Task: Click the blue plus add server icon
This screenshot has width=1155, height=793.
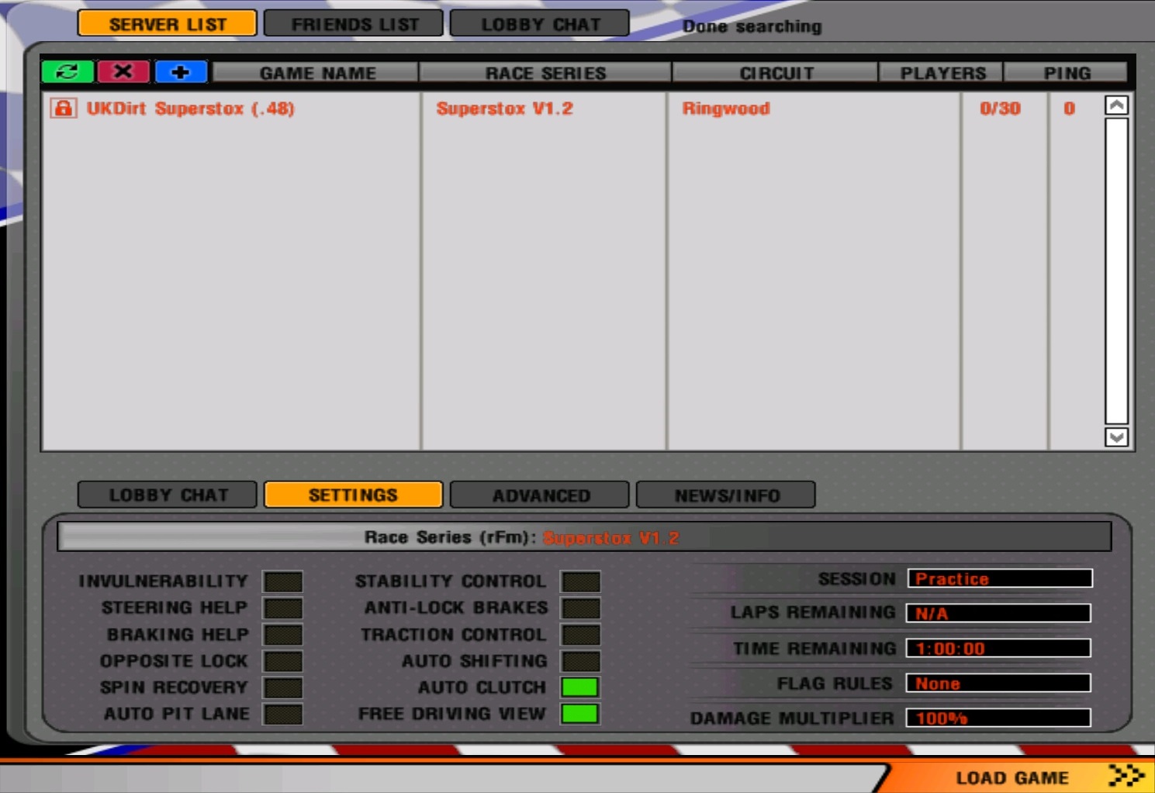Action: [181, 72]
